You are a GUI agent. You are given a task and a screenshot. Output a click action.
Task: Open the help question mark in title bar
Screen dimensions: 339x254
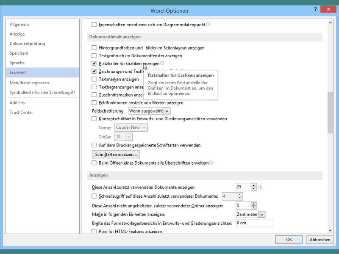(315, 9)
